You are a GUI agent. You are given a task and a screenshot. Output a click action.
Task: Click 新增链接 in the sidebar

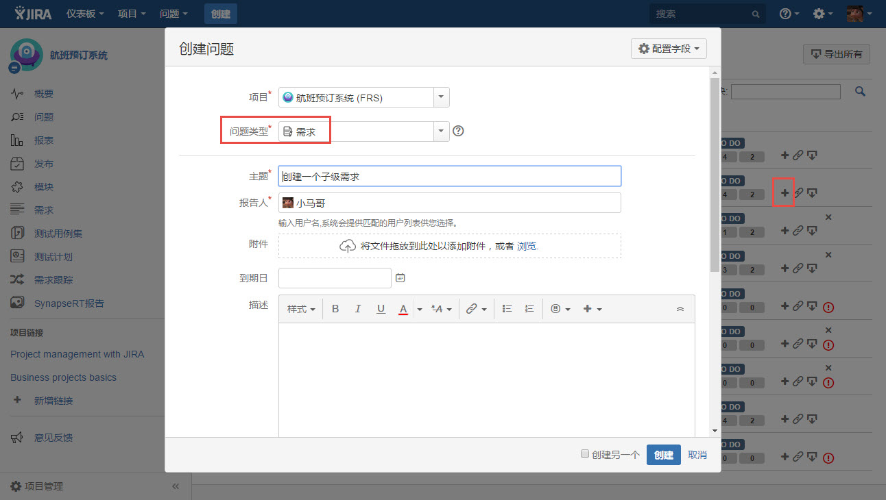(53, 401)
